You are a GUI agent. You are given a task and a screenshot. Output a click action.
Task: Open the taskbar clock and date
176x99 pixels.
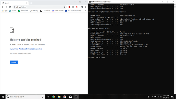[166, 97]
